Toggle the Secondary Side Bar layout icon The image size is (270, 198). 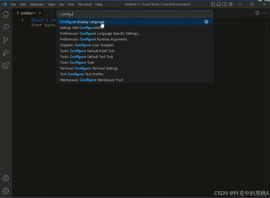click(224, 4)
